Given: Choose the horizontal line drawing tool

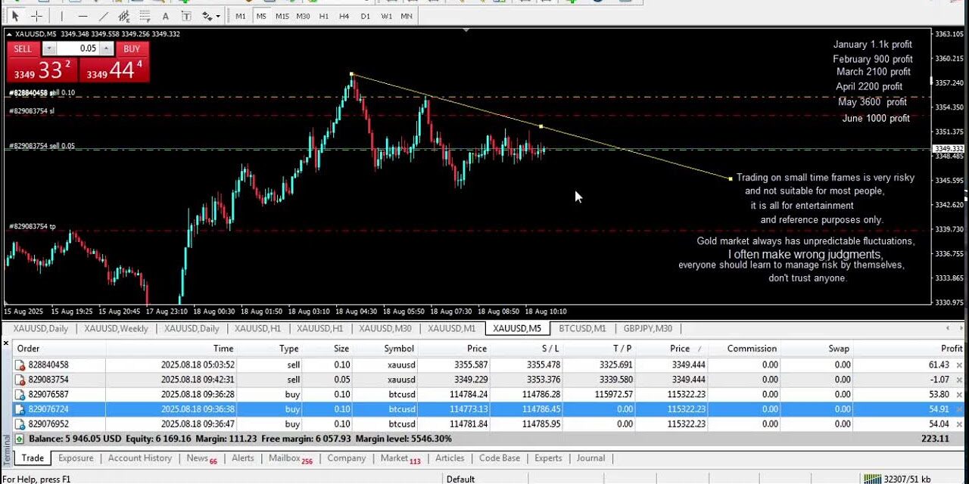Looking at the screenshot, I should [83, 16].
